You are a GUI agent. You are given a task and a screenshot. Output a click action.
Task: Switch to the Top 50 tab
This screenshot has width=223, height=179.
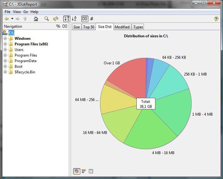pos(89,27)
